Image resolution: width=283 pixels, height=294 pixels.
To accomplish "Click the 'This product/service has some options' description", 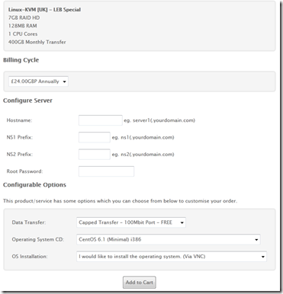I will pos(120,201).
